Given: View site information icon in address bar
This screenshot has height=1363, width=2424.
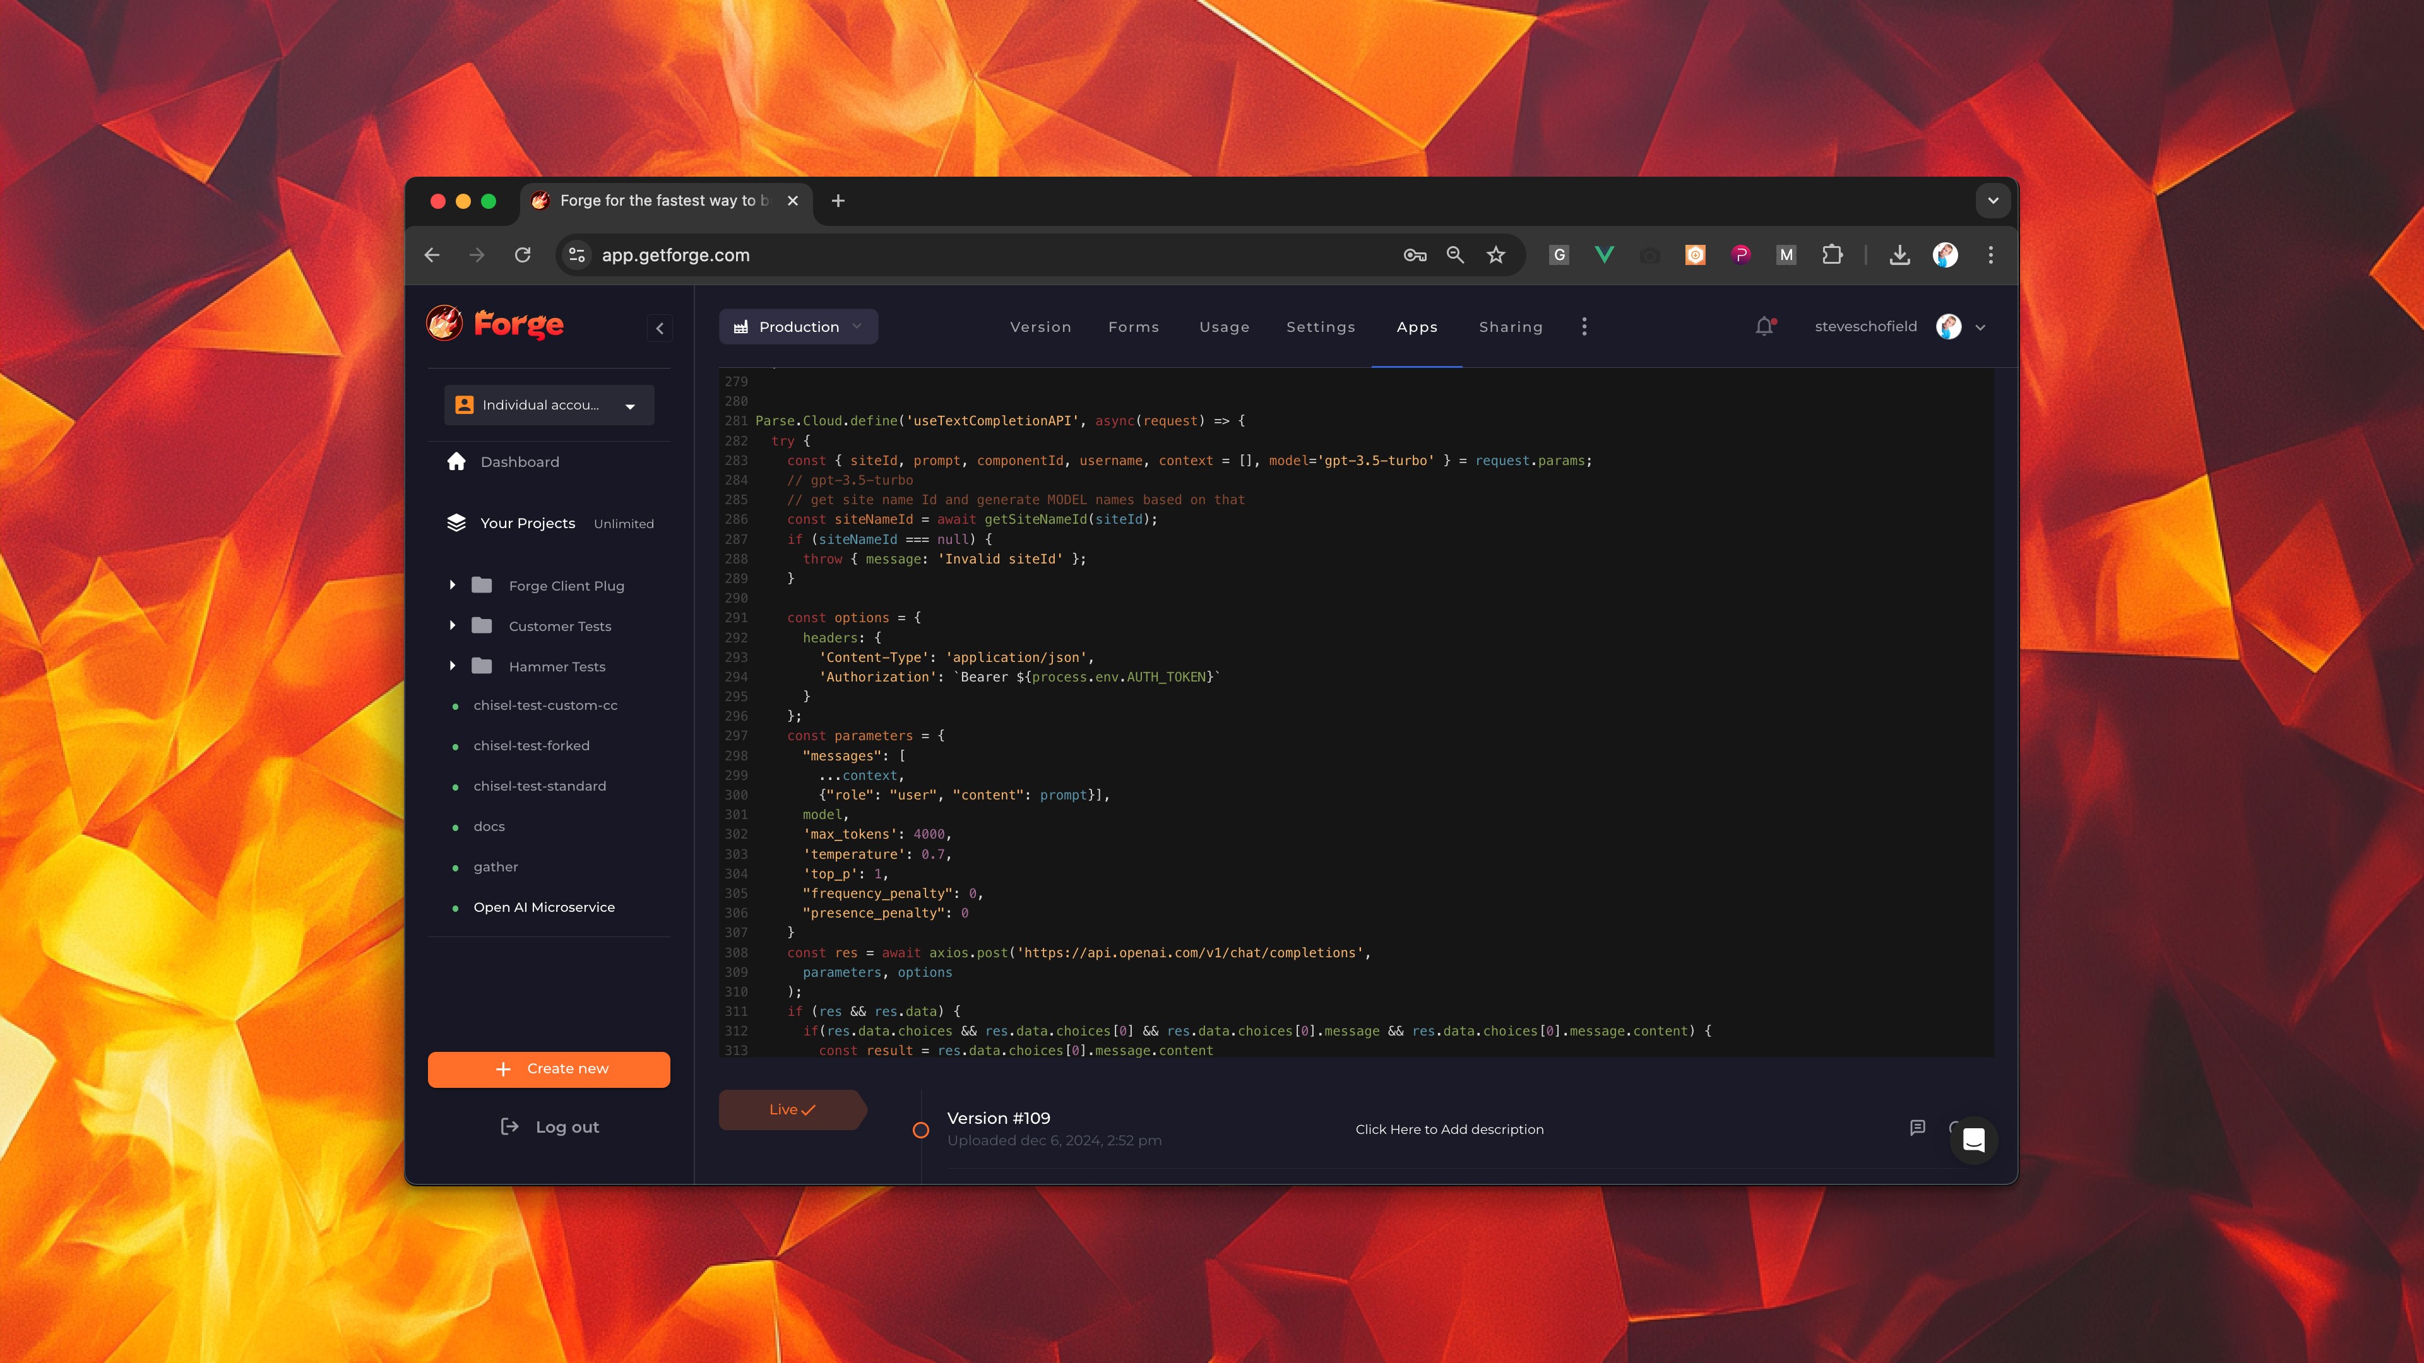Looking at the screenshot, I should point(577,255).
